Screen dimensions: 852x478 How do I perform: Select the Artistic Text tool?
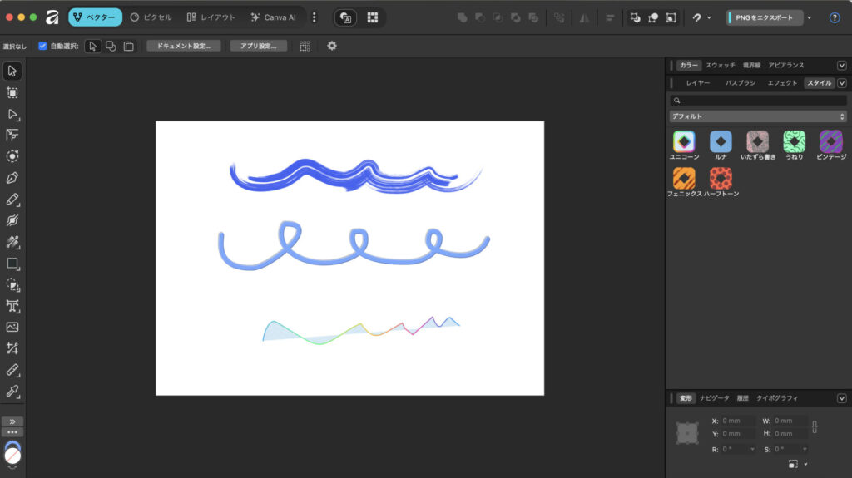[12, 306]
